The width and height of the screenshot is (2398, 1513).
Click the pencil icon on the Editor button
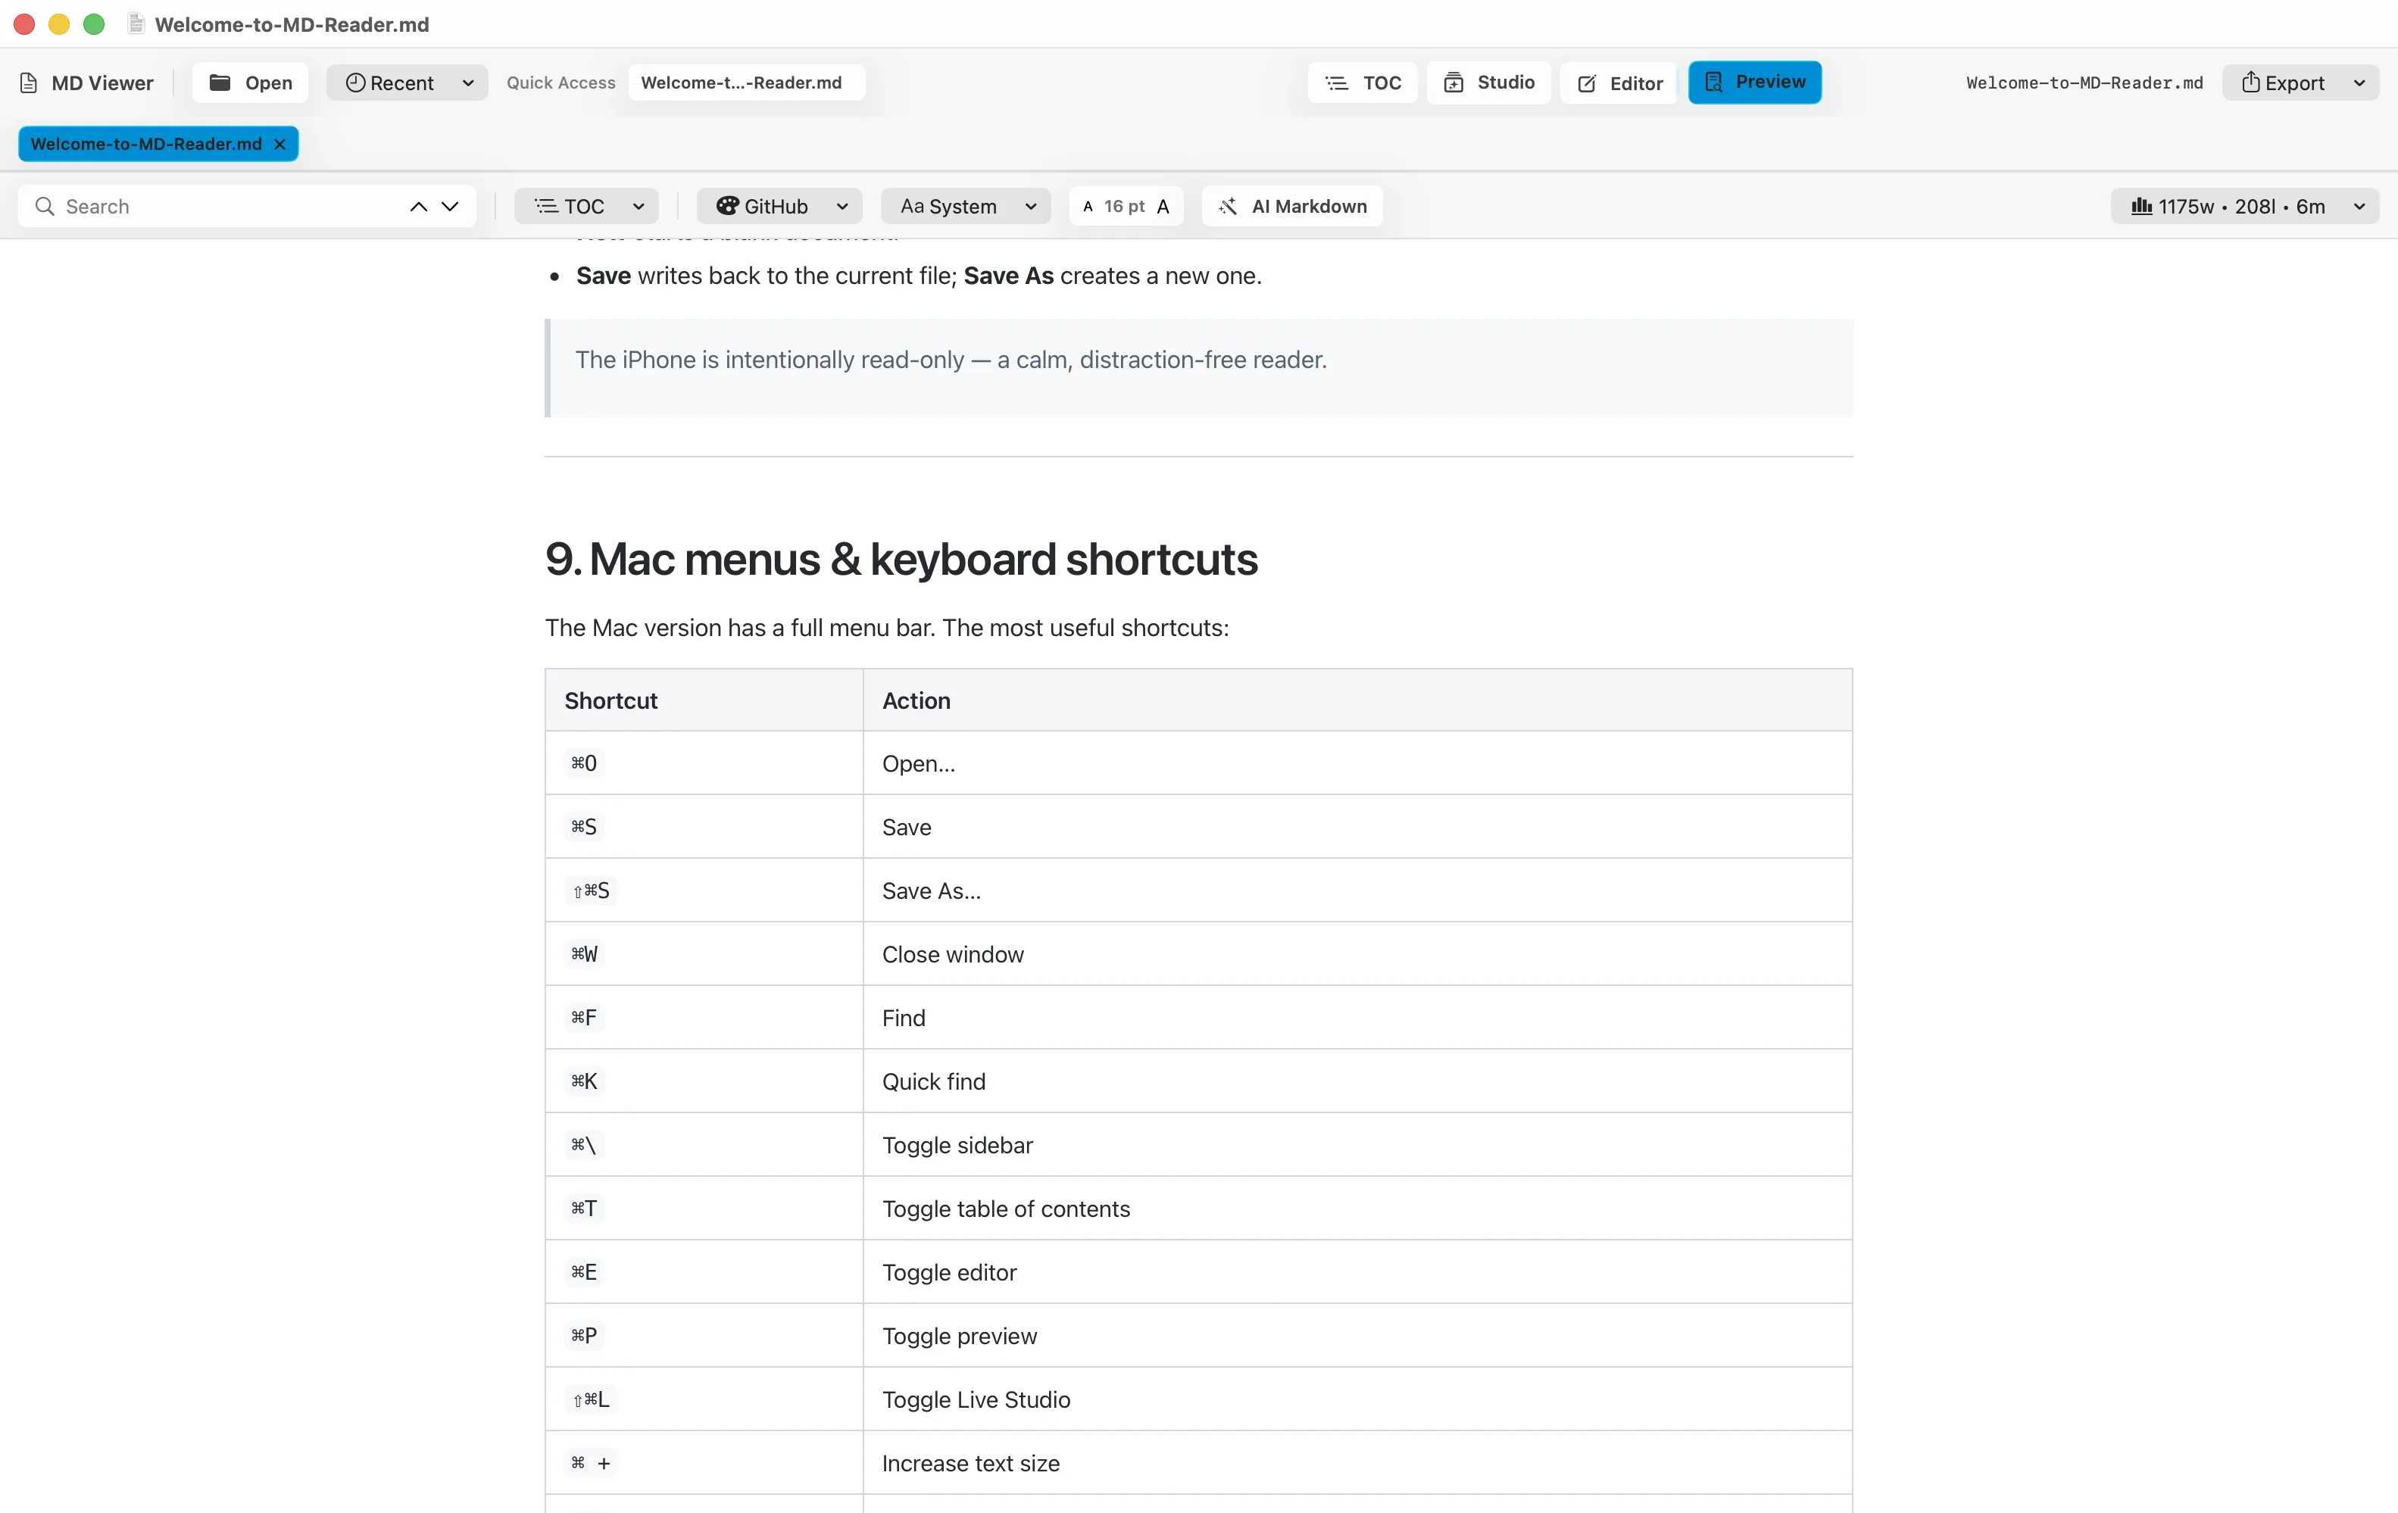[x=1588, y=83]
